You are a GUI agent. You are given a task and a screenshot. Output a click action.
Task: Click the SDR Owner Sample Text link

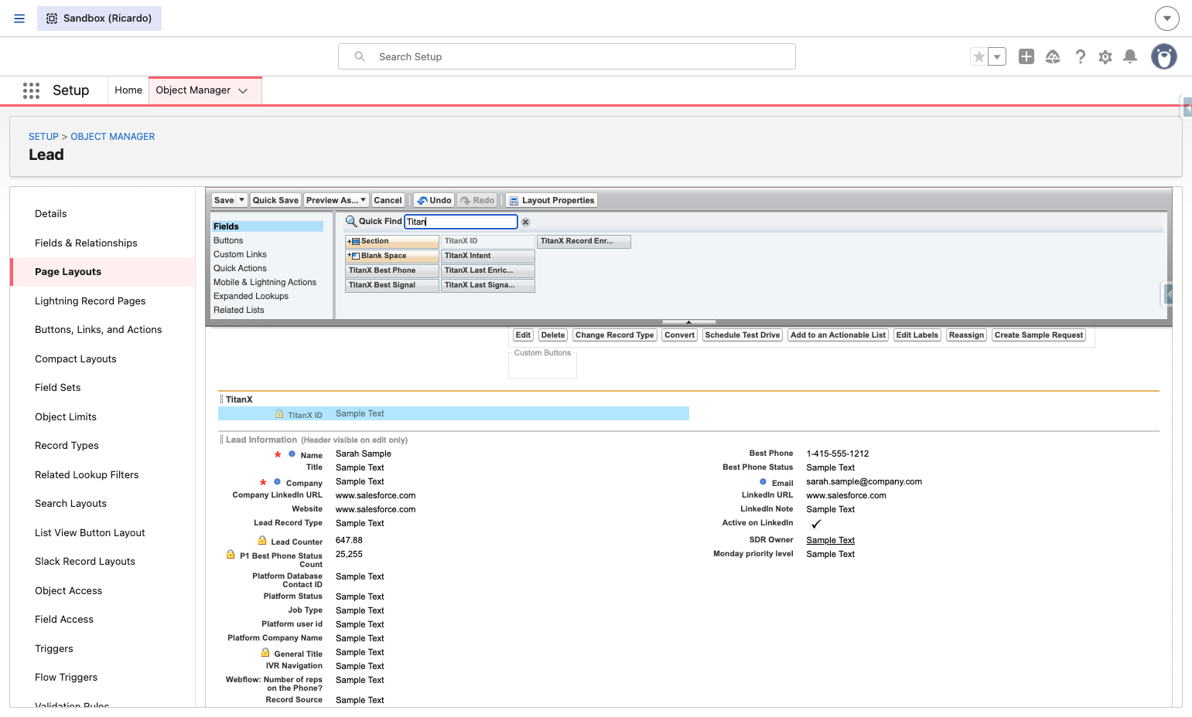831,540
